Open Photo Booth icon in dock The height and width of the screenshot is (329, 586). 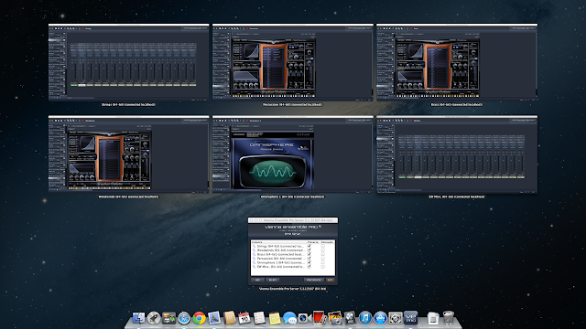tap(320, 318)
